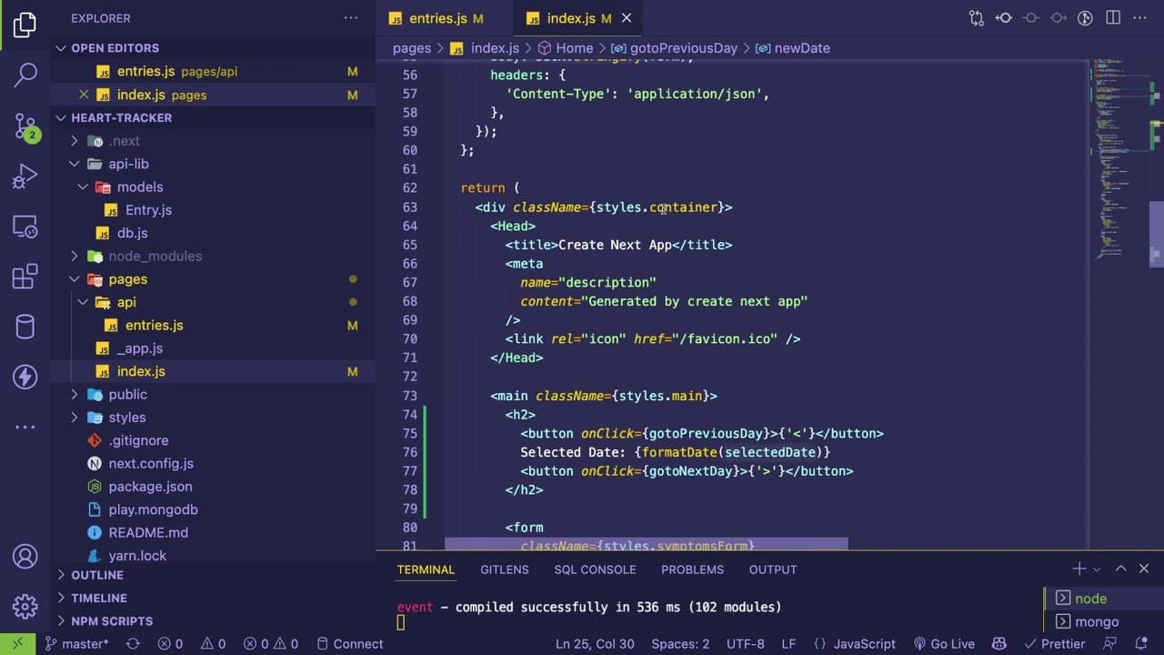Image resolution: width=1164 pixels, height=655 pixels.
Task: Expand the node_modules folder
Action: [x=155, y=256]
